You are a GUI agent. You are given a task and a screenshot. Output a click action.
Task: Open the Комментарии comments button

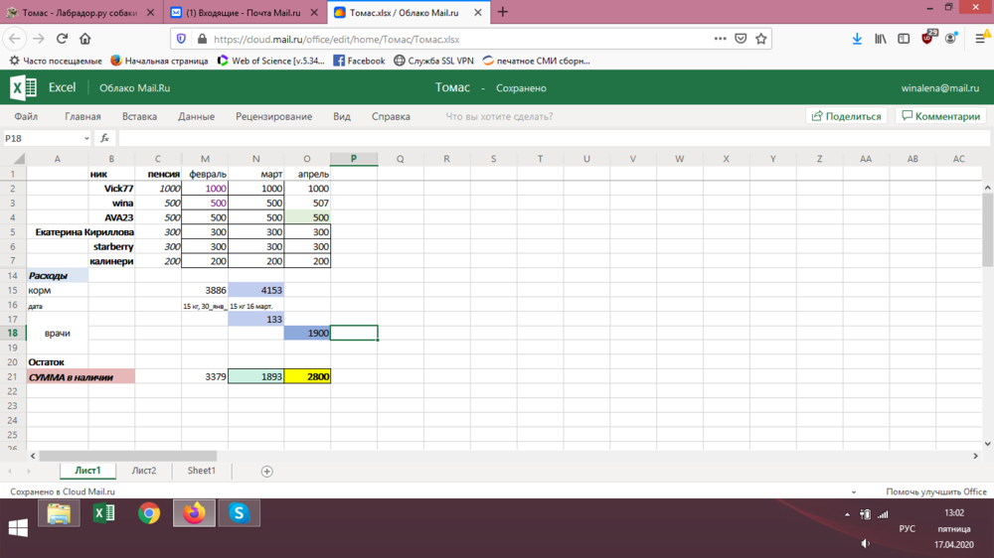point(940,116)
